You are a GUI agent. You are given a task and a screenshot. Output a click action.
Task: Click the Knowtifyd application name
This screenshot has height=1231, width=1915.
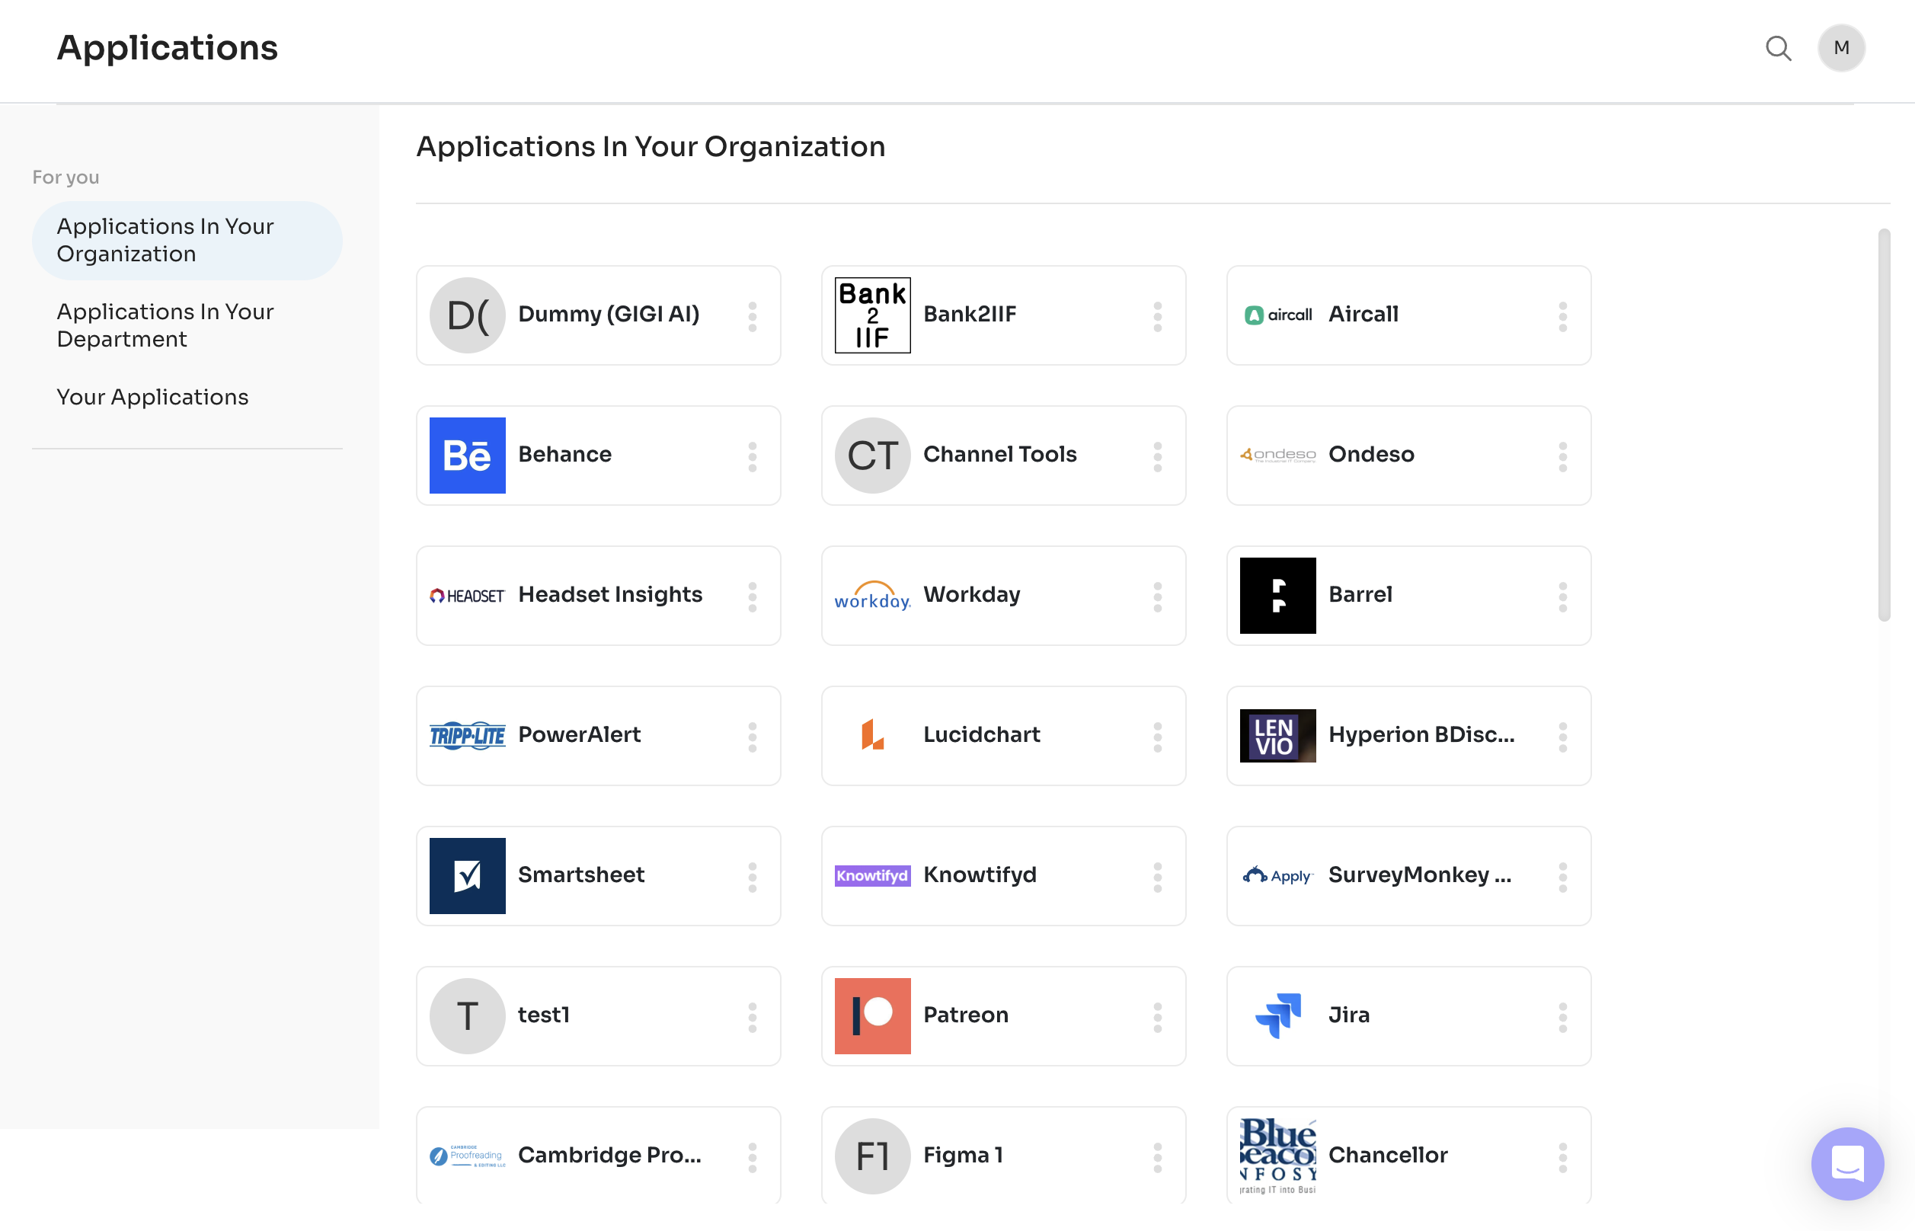979,874
